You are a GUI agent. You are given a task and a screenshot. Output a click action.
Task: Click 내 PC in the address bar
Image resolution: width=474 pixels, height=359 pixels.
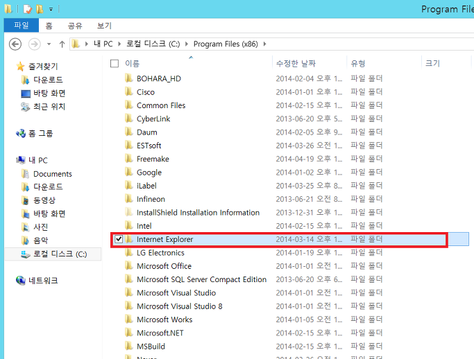click(103, 44)
